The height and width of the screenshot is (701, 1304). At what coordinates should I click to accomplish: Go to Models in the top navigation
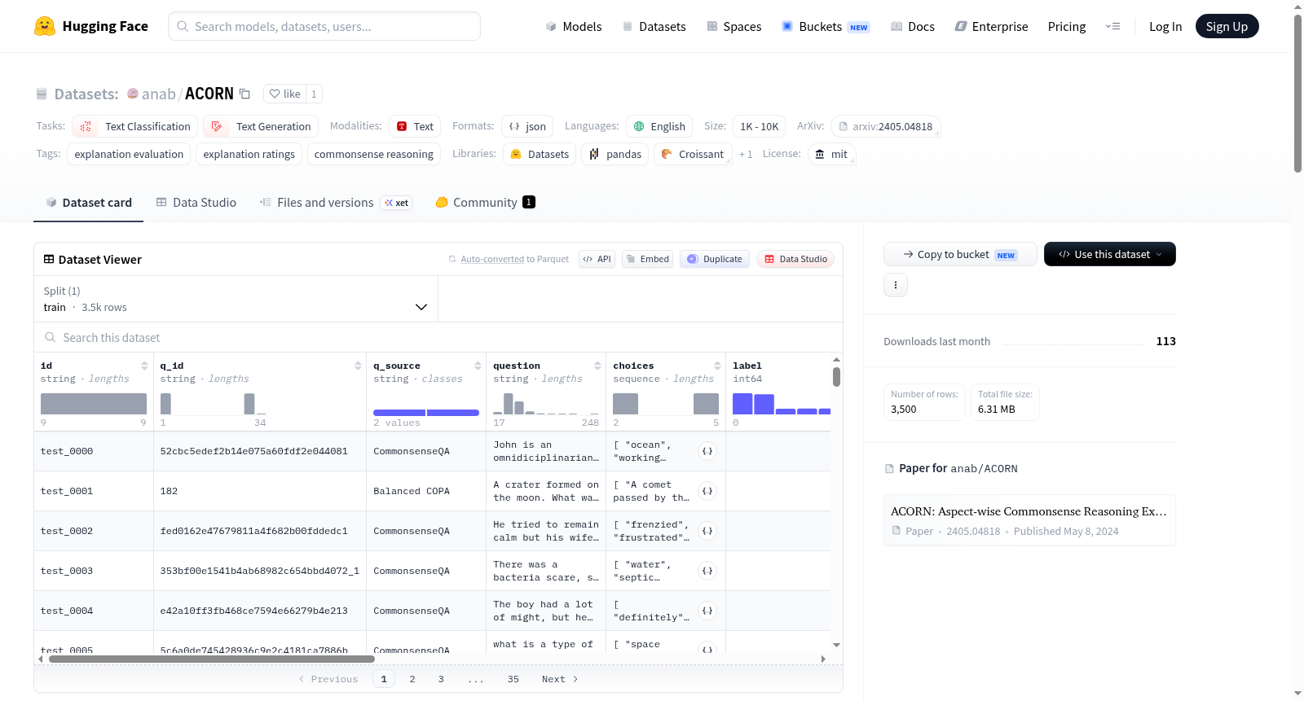(x=574, y=26)
